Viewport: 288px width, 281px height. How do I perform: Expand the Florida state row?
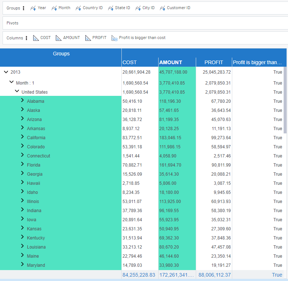tap(22, 164)
